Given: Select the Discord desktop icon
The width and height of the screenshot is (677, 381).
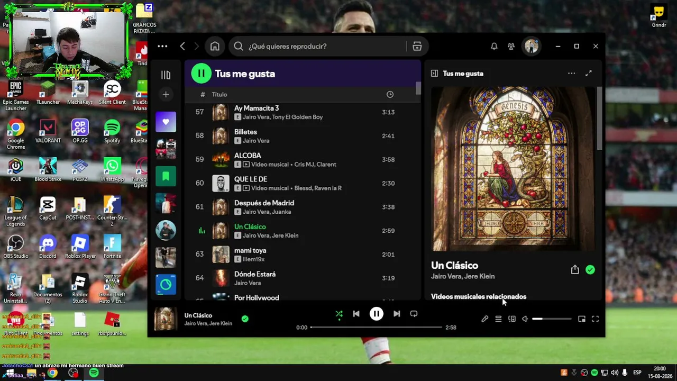Looking at the screenshot, I should click(48, 247).
